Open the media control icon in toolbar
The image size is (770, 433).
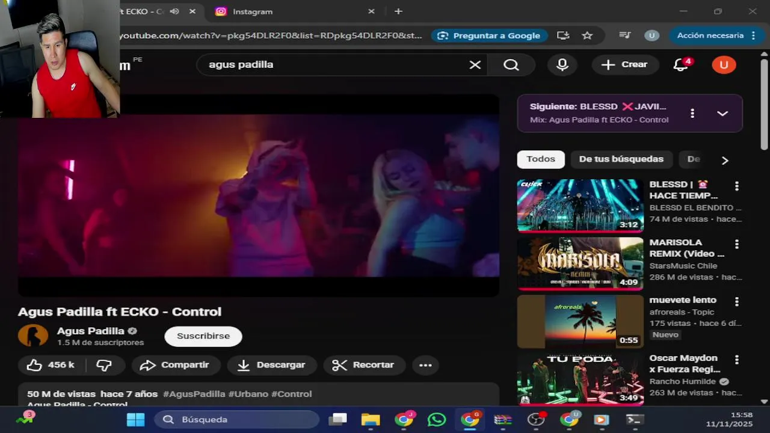625,35
